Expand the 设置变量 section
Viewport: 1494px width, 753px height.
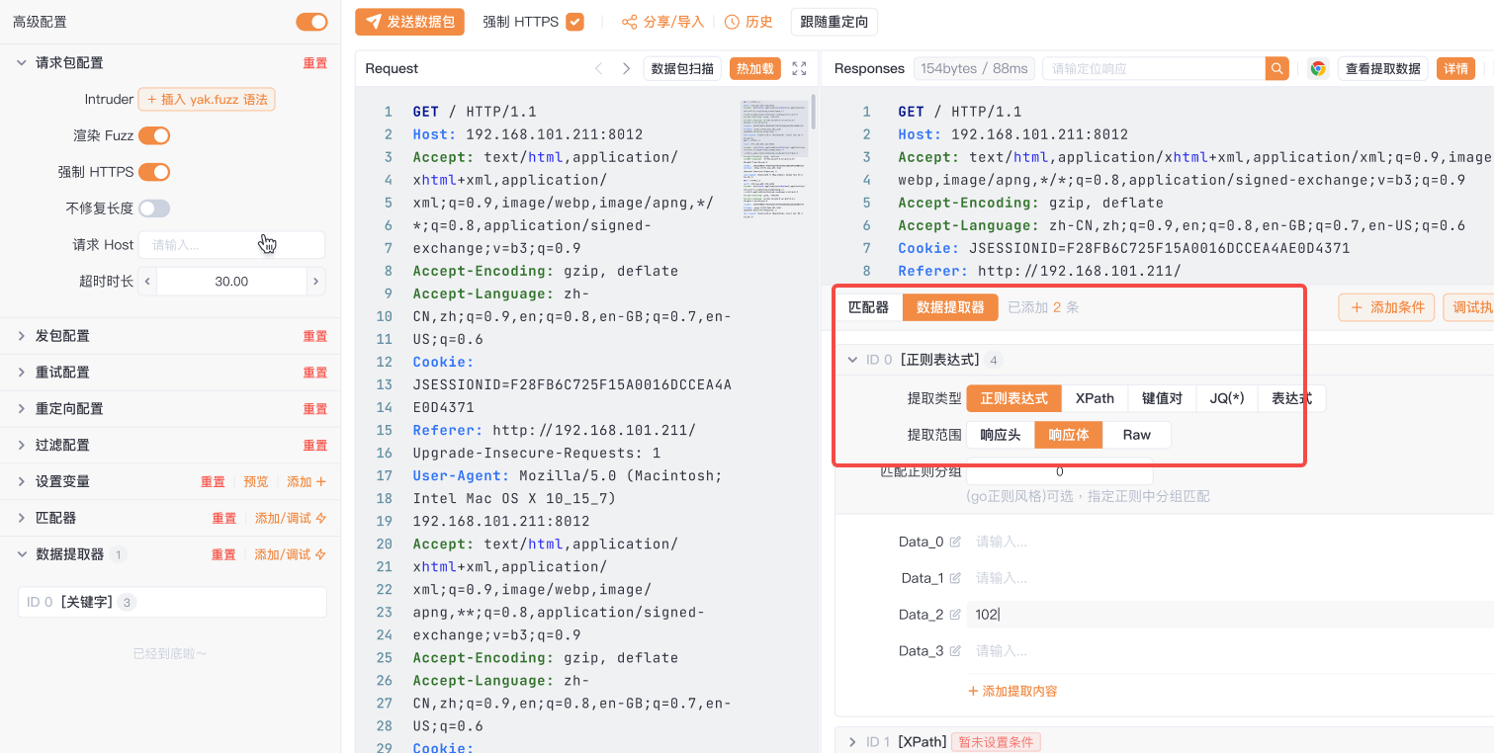(22, 481)
